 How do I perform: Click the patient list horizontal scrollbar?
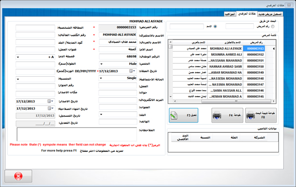pyautogui.click(x=224, y=102)
